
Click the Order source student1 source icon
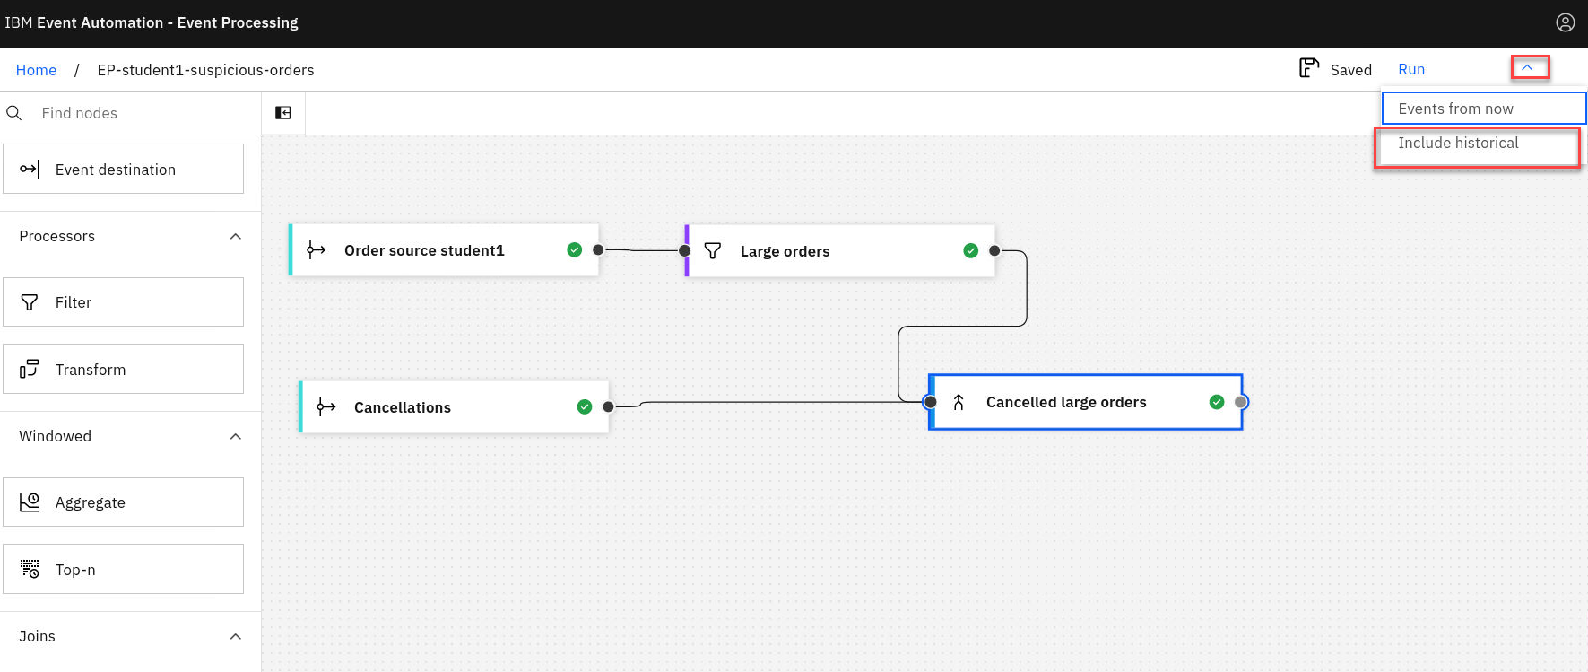point(316,250)
